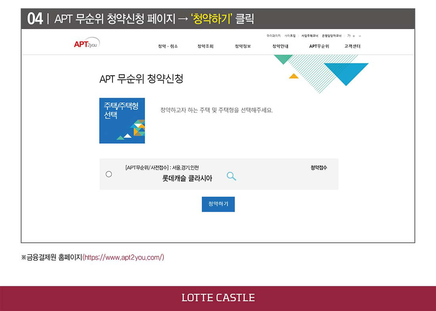Click the 롯데캐슬 클라시아 listing name

187,178
